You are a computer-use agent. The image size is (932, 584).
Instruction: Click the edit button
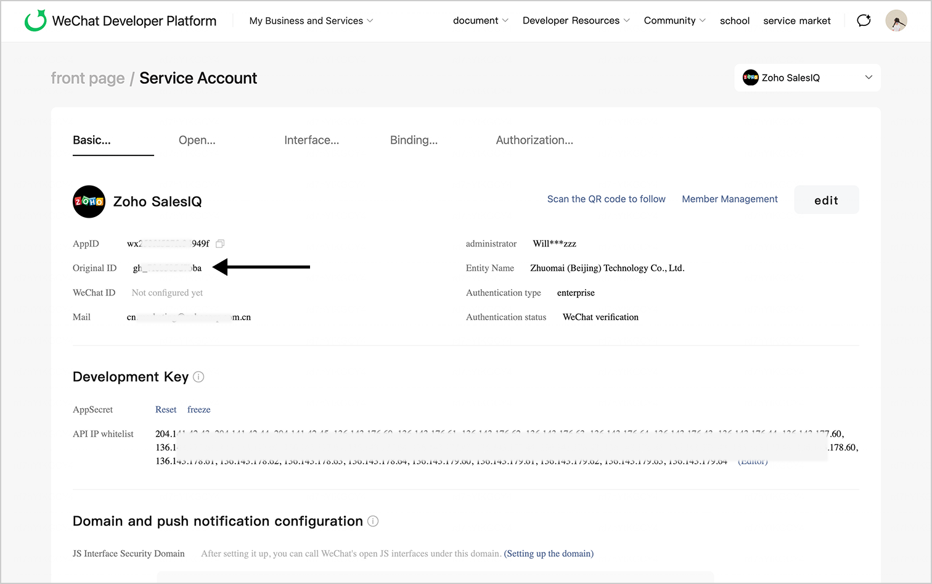[826, 200]
